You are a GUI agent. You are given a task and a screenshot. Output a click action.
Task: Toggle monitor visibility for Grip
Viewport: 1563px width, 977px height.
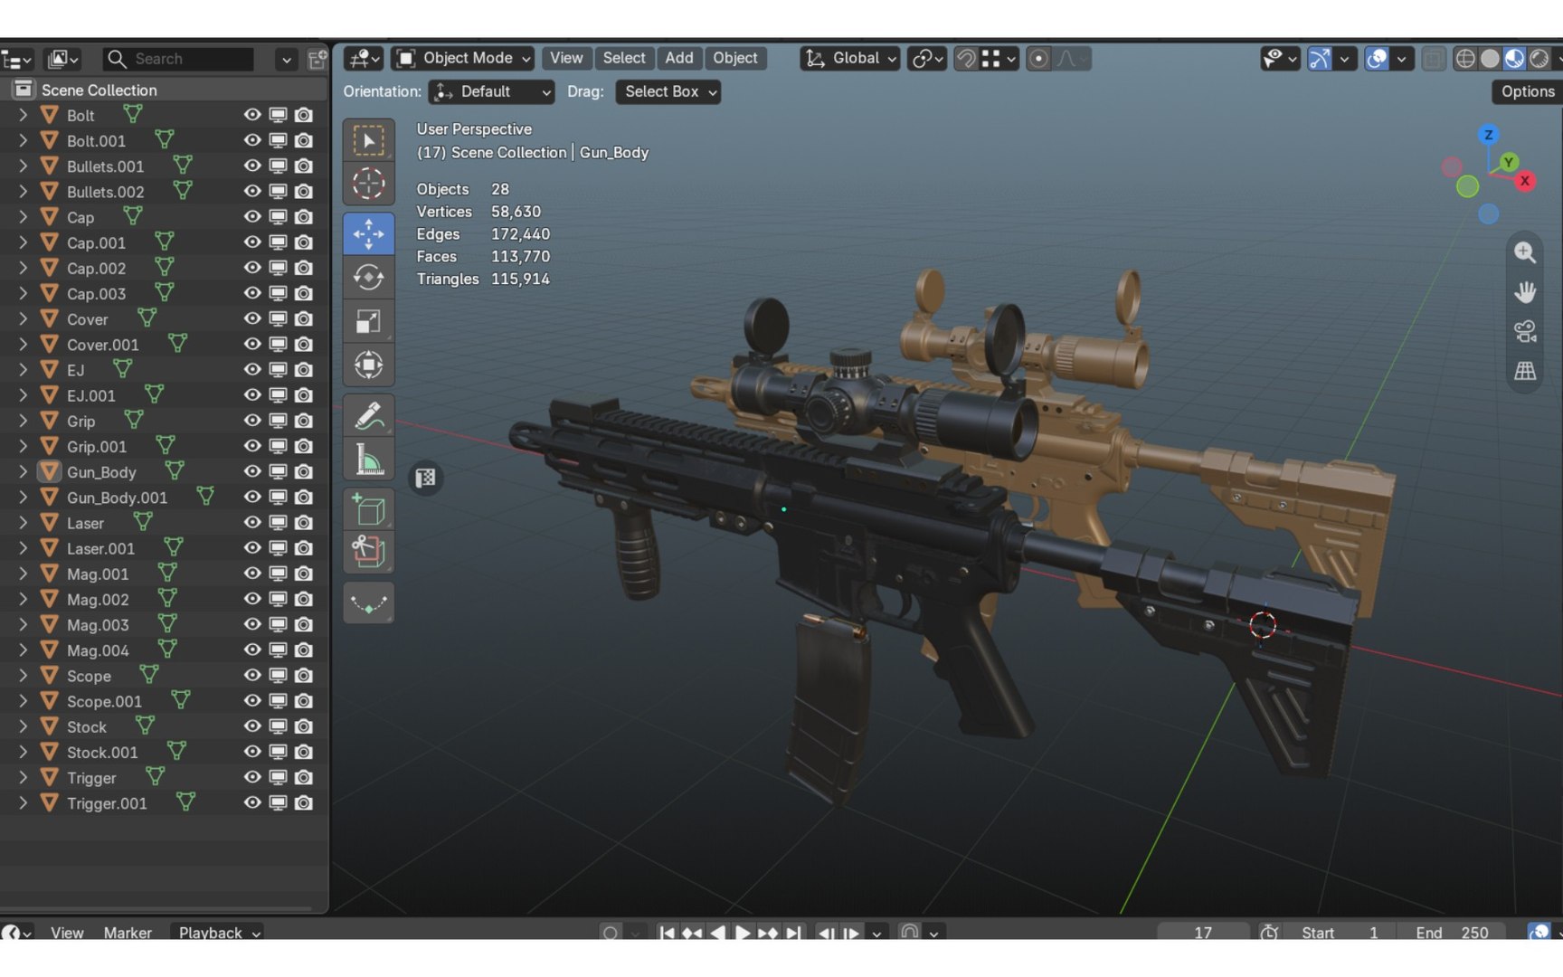pyautogui.click(x=278, y=421)
